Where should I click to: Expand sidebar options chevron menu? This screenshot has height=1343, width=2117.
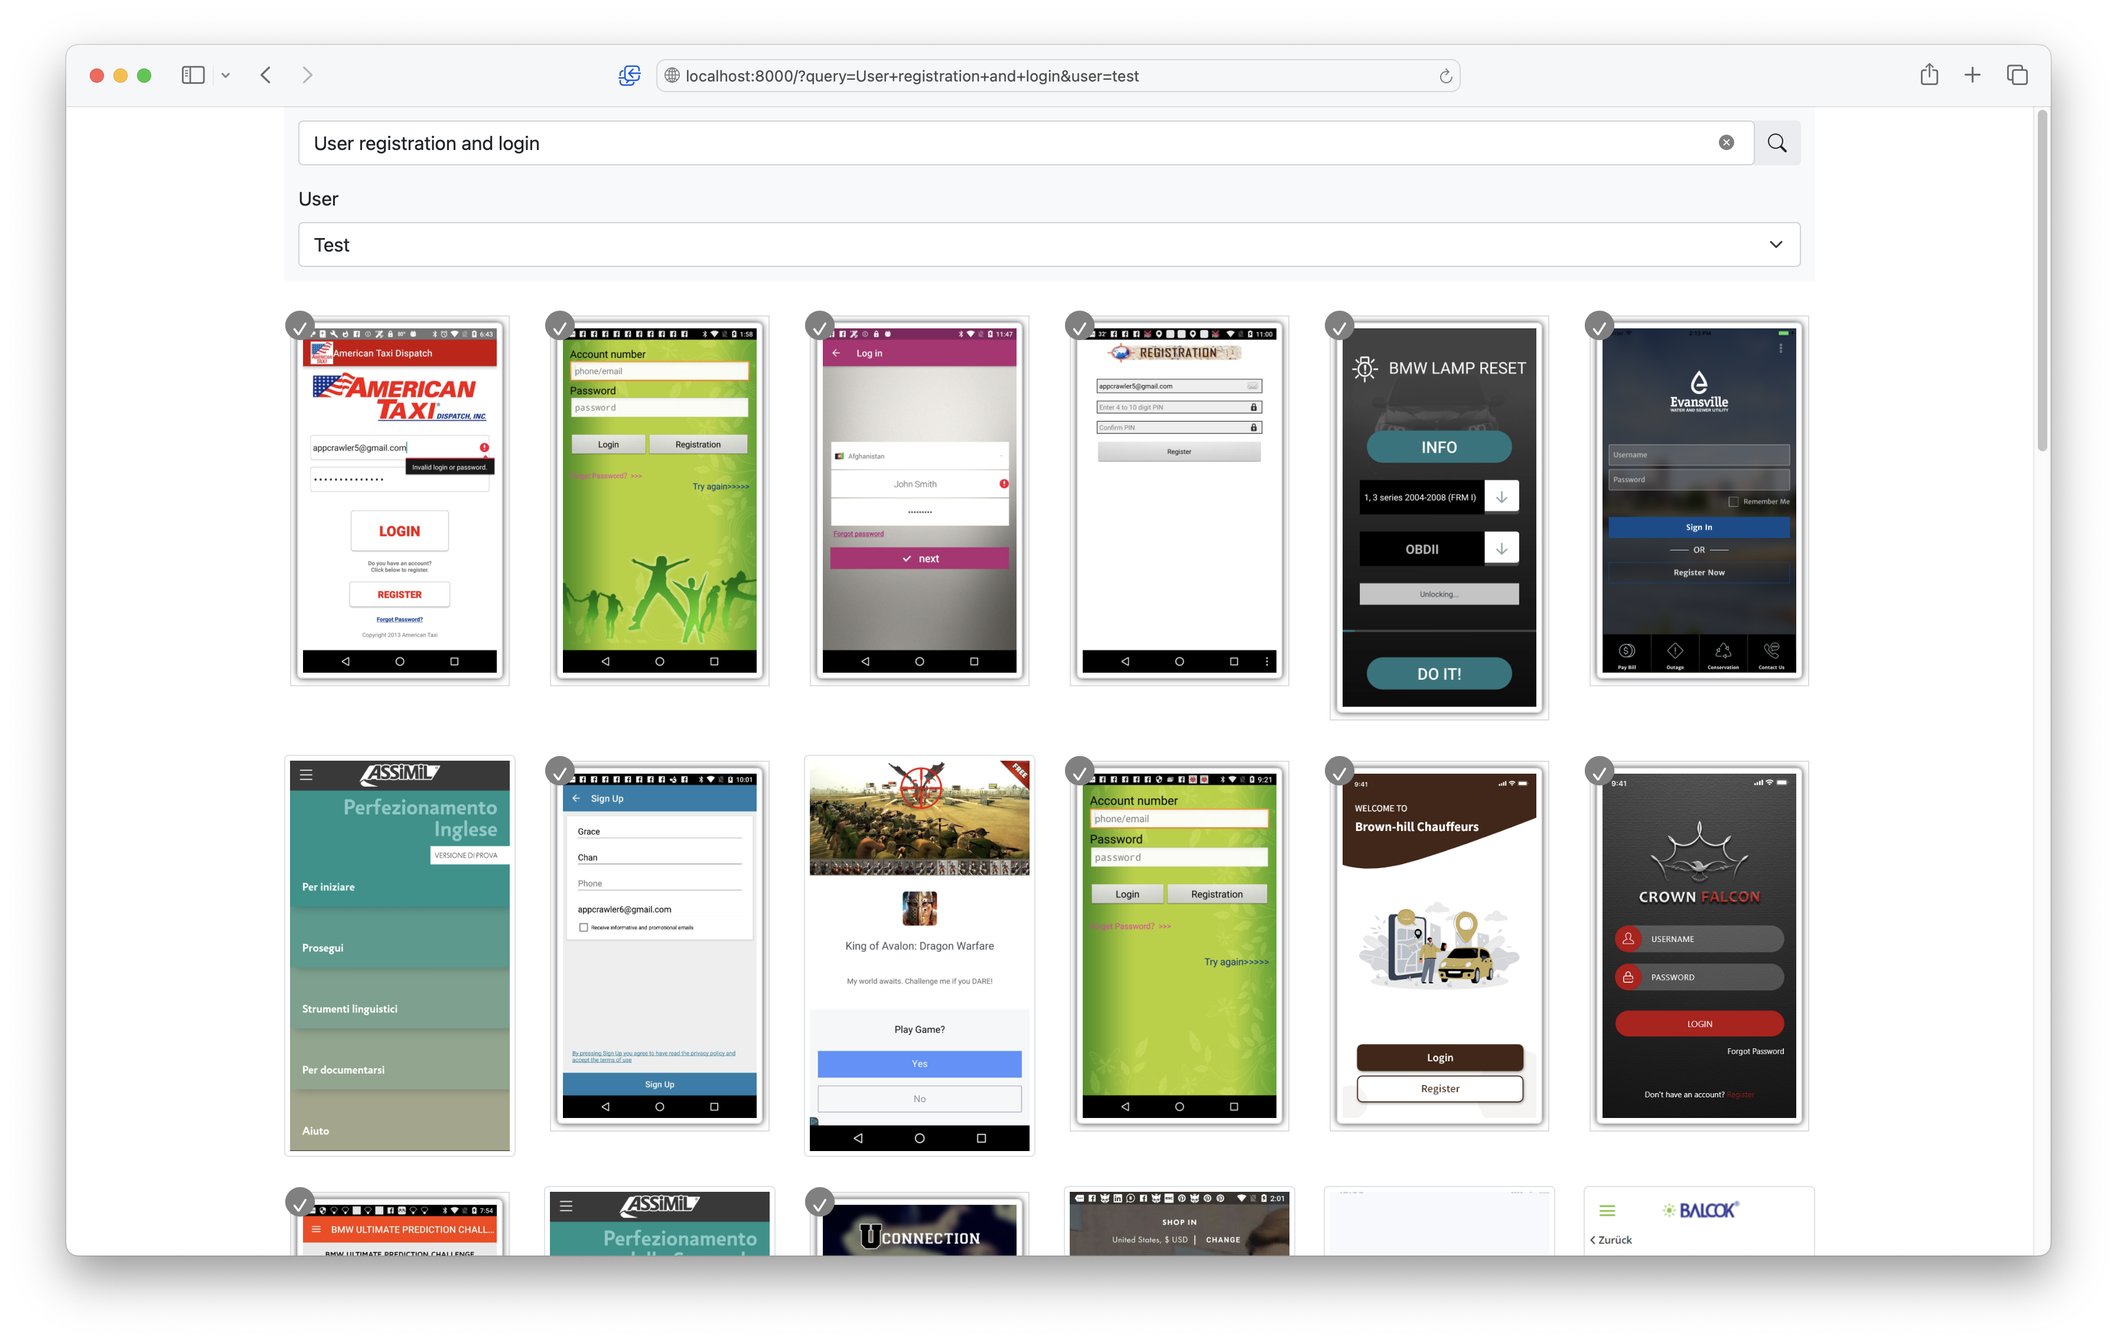(x=226, y=76)
